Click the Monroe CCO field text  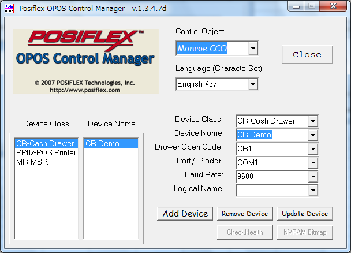point(203,49)
